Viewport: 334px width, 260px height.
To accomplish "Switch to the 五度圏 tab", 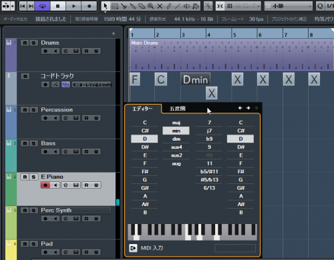I will [x=178, y=109].
